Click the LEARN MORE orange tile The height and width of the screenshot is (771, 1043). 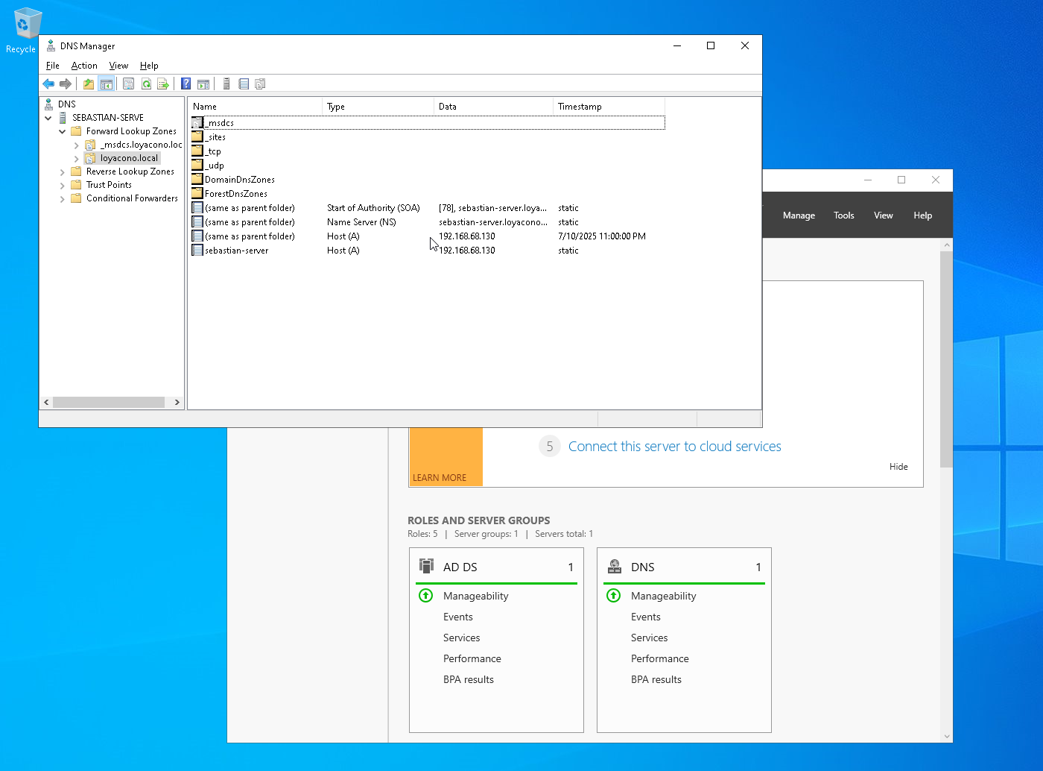(446, 456)
